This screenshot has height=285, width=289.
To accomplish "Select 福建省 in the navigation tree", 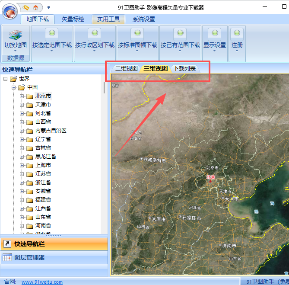I will [43, 200].
